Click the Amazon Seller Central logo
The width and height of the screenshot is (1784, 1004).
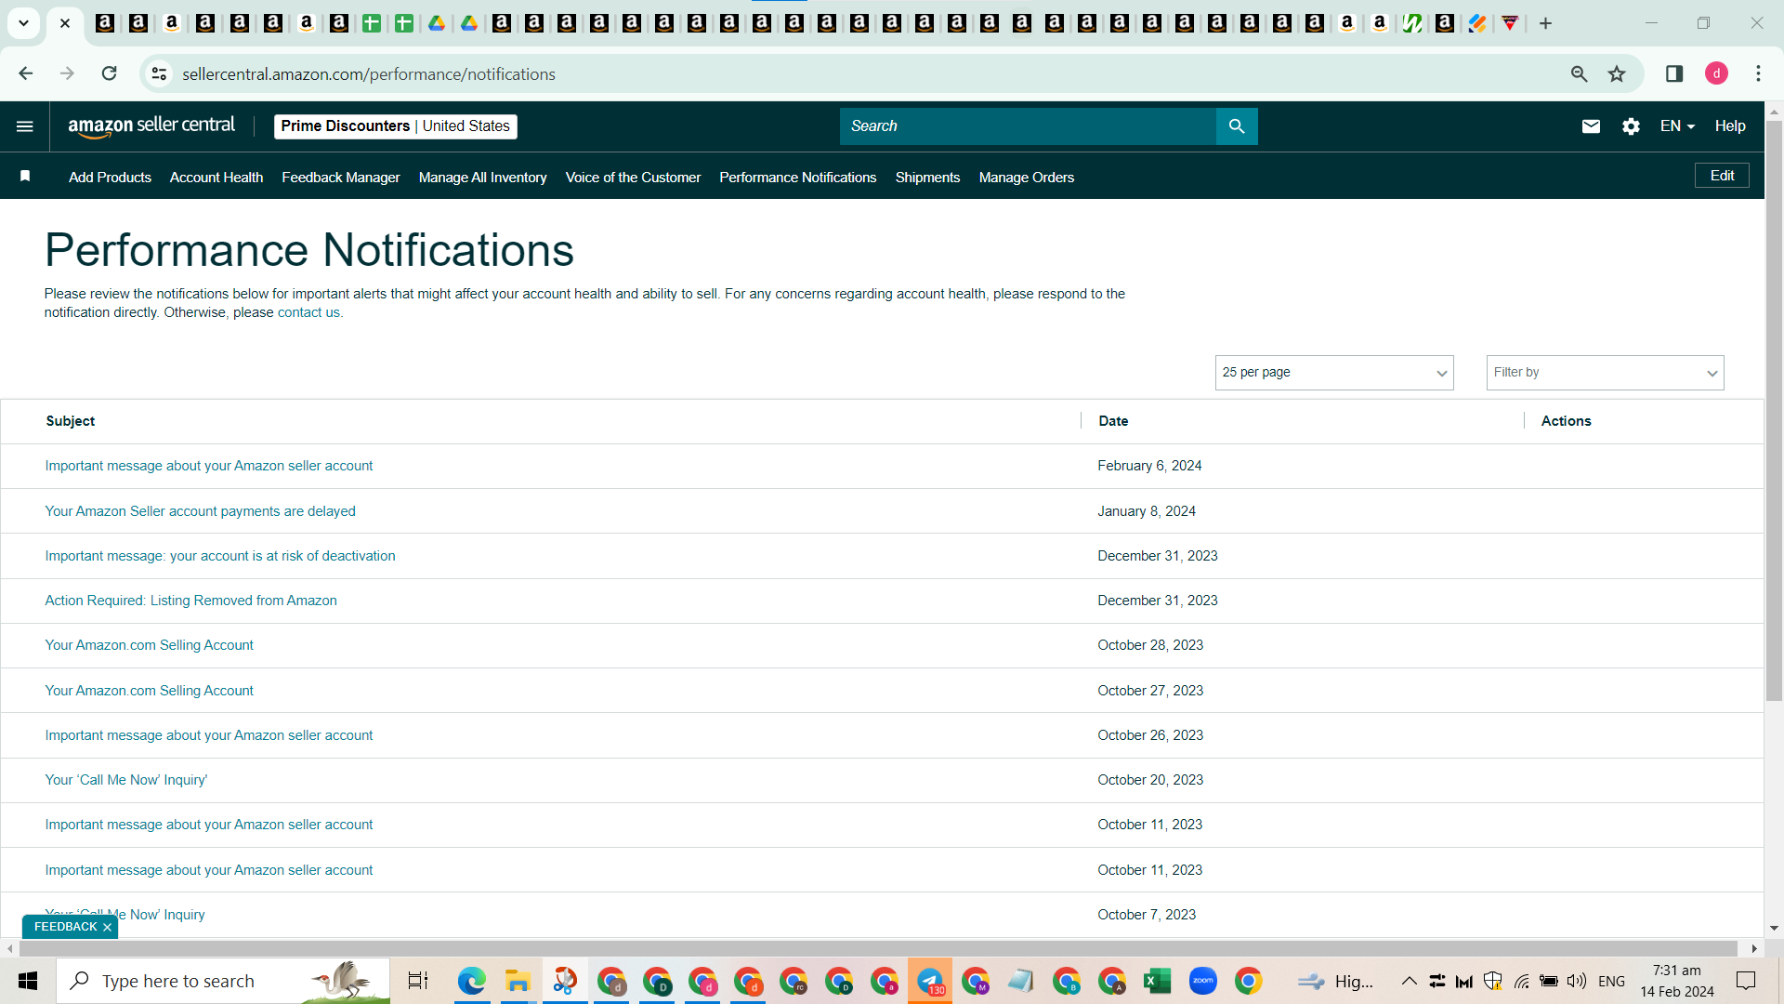coord(151,126)
